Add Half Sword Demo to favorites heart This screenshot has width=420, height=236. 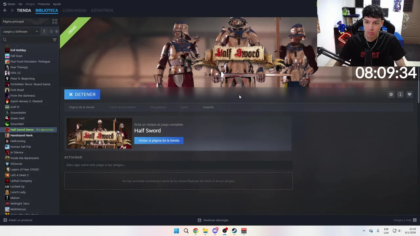point(409,94)
